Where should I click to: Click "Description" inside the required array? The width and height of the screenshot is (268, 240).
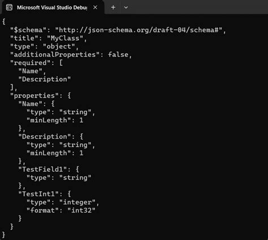tap(45, 79)
